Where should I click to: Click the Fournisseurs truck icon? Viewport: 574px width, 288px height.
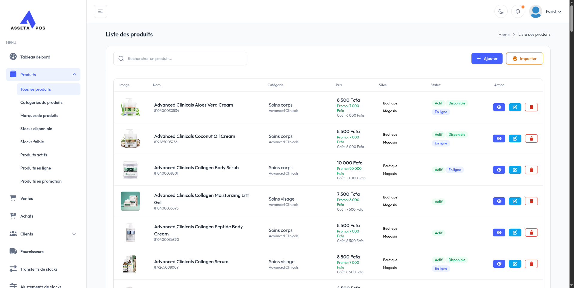point(13,251)
